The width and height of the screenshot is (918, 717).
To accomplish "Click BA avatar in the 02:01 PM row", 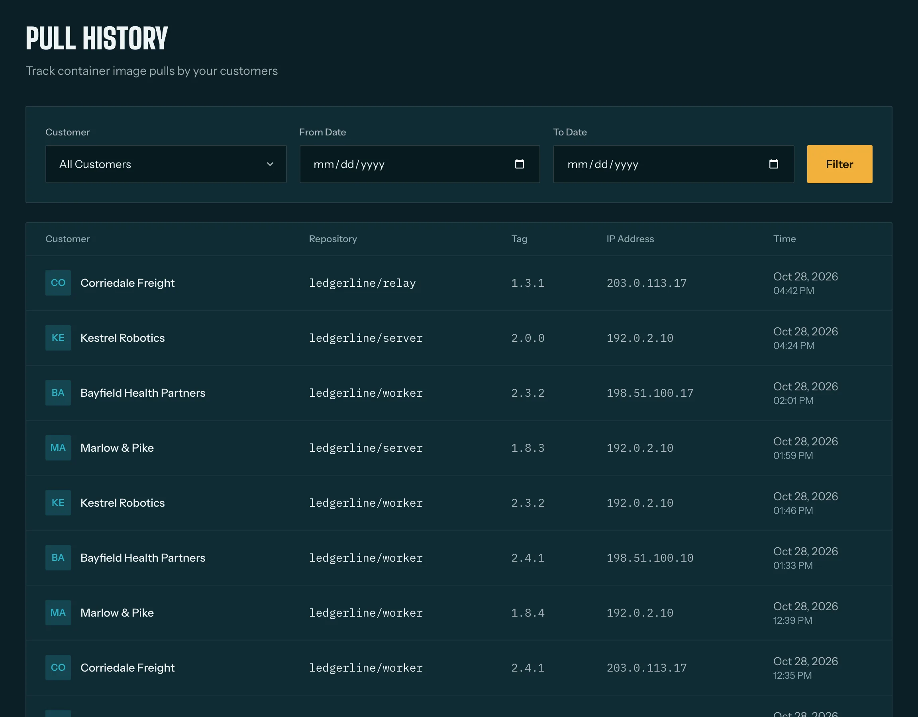I will [x=58, y=393].
